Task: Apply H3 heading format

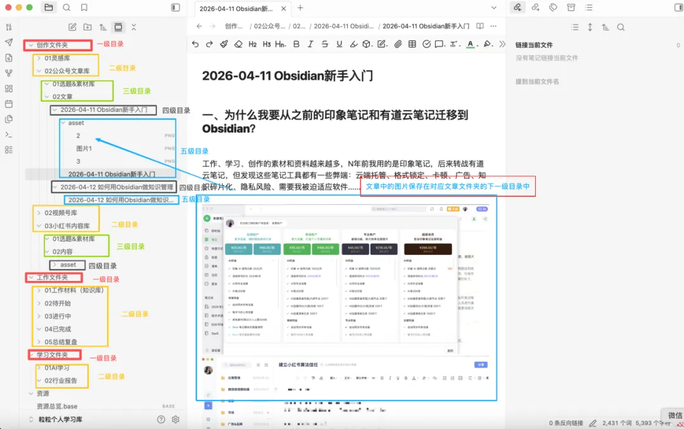Action: coord(267,44)
